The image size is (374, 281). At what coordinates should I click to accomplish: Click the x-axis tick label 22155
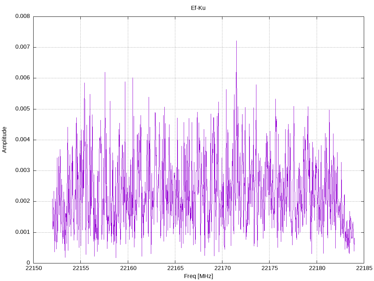pyautogui.click(x=81, y=268)
